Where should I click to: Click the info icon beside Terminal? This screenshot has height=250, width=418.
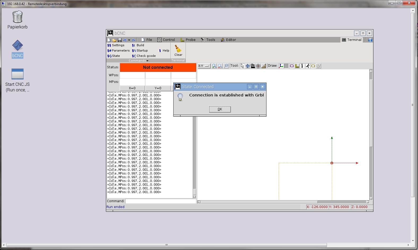tap(370, 40)
